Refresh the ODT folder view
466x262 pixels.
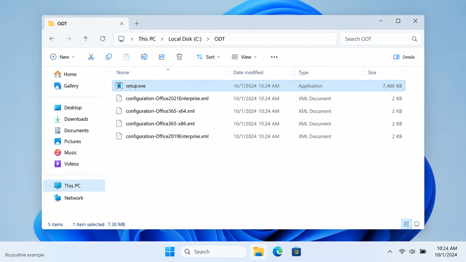coord(103,39)
